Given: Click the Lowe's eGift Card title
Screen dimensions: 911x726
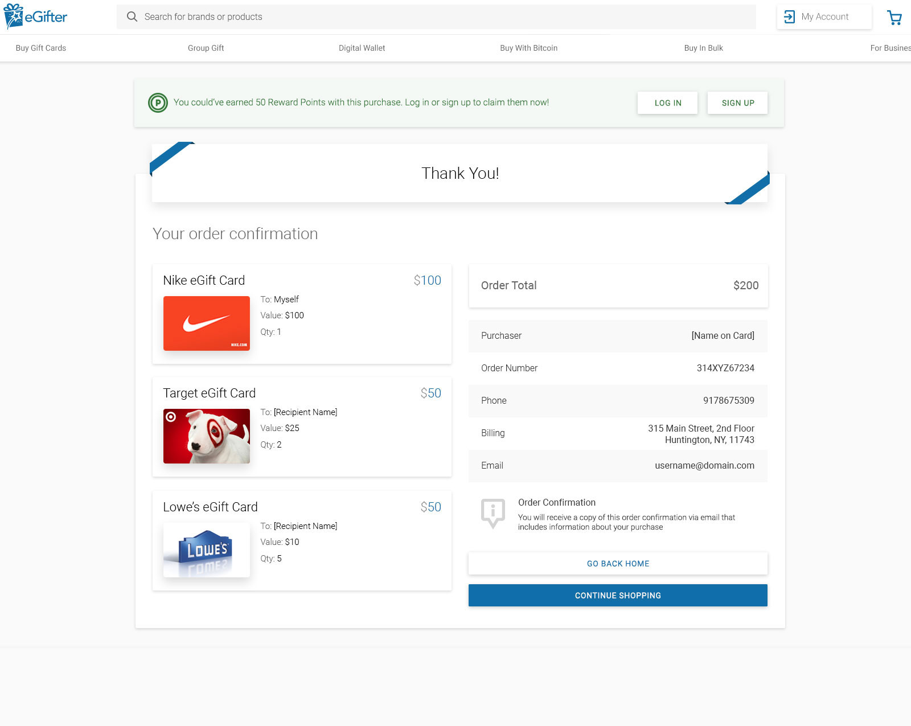Looking at the screenshot, I should point(210,507).
